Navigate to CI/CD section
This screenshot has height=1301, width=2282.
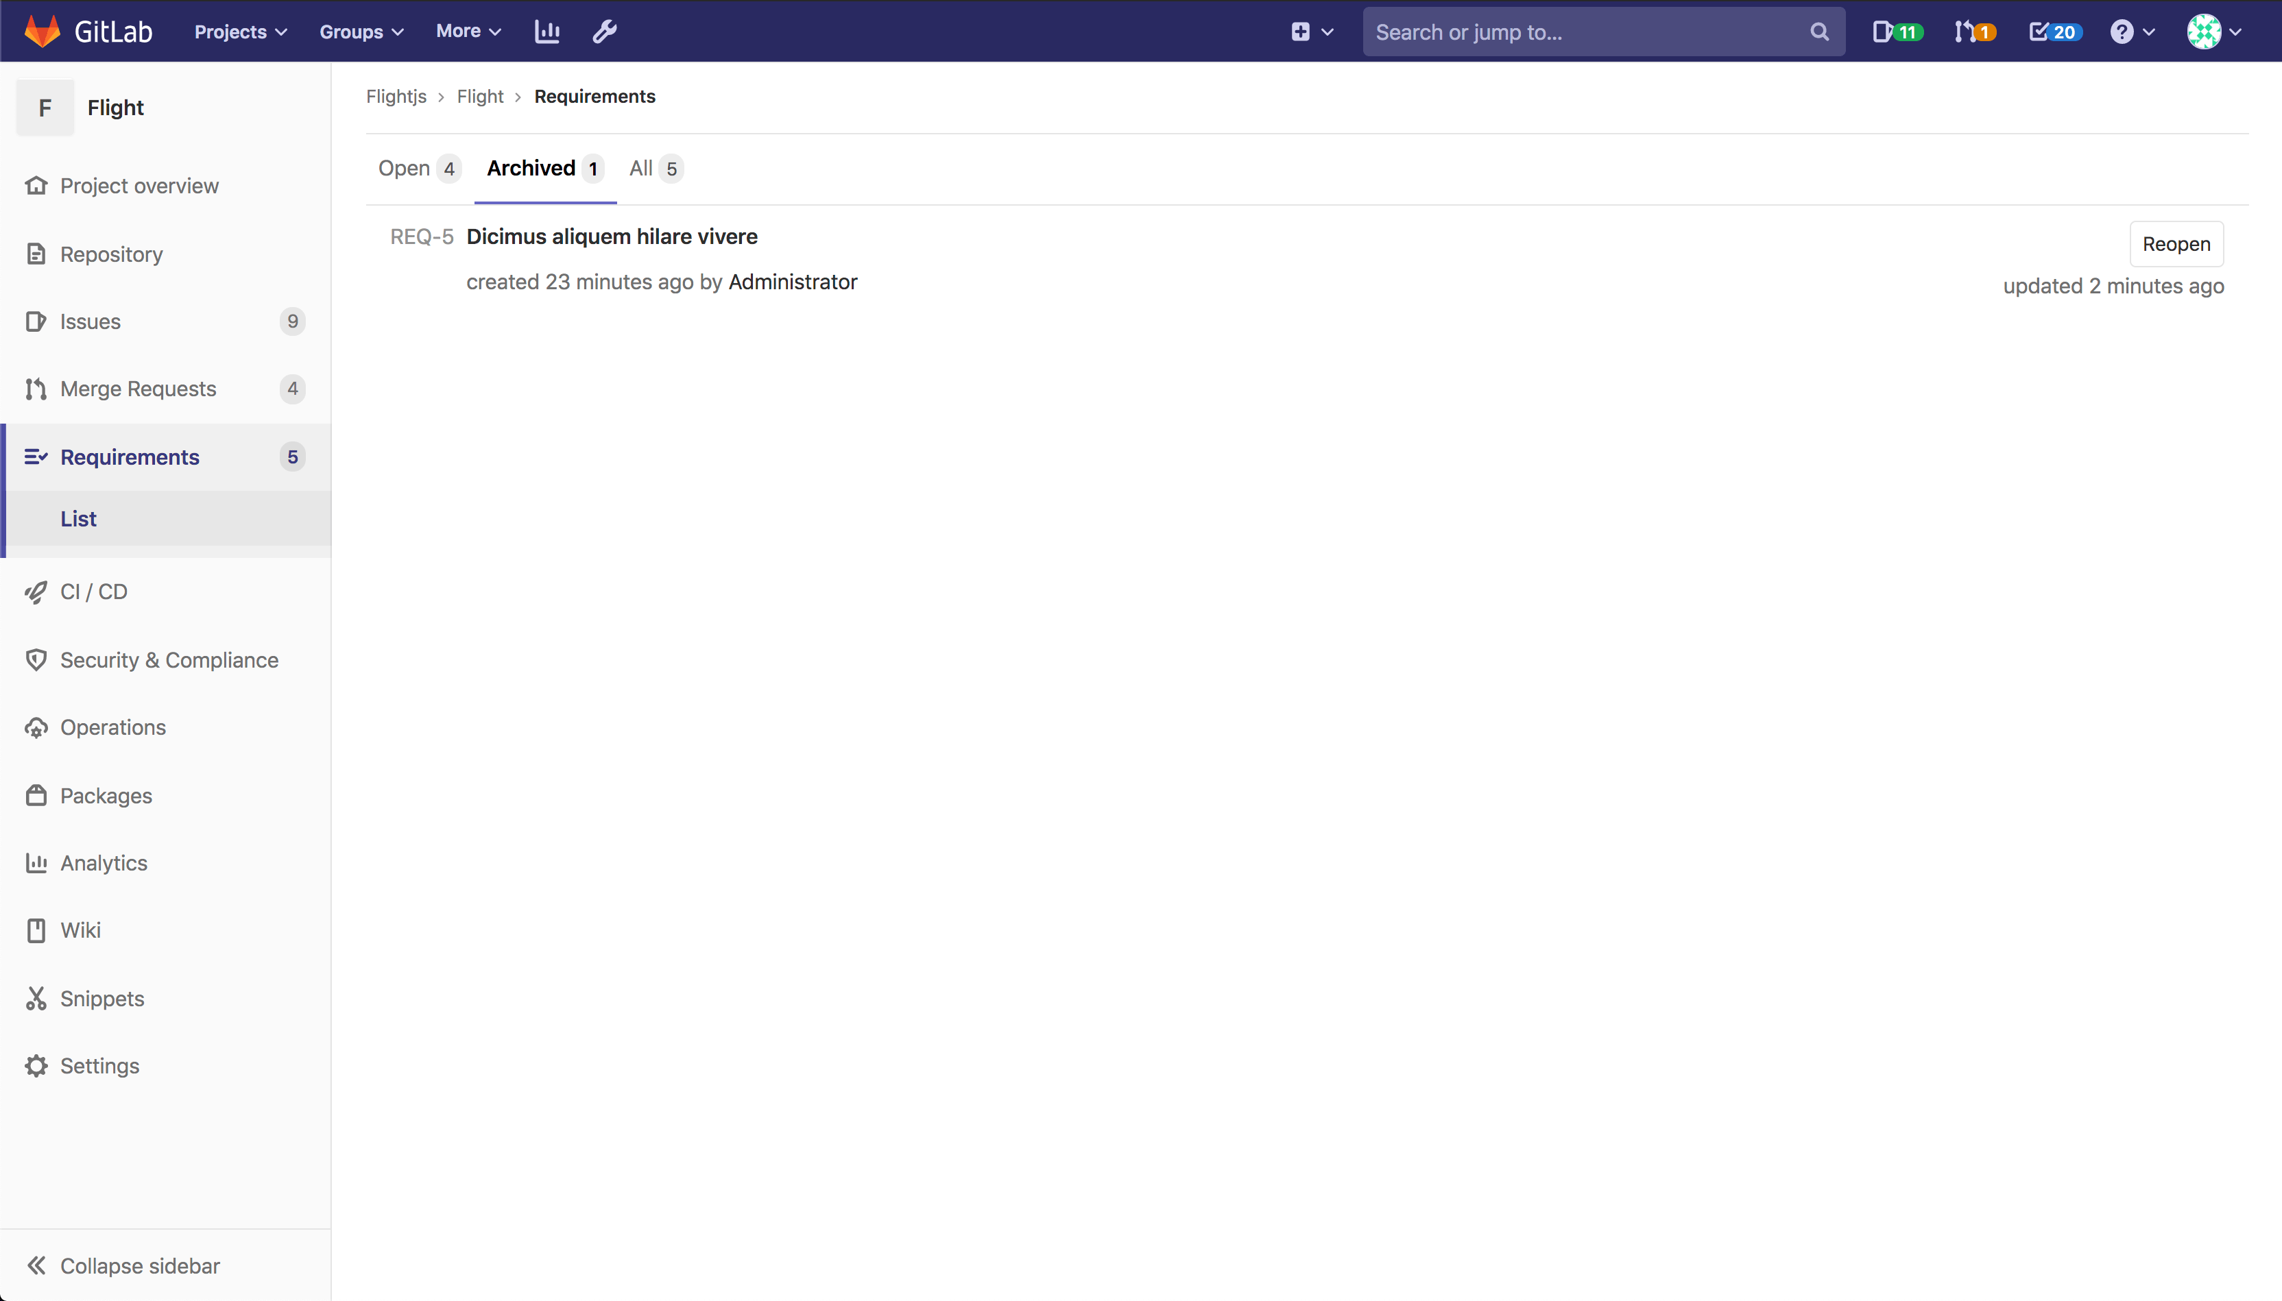[x=94, y=591]
